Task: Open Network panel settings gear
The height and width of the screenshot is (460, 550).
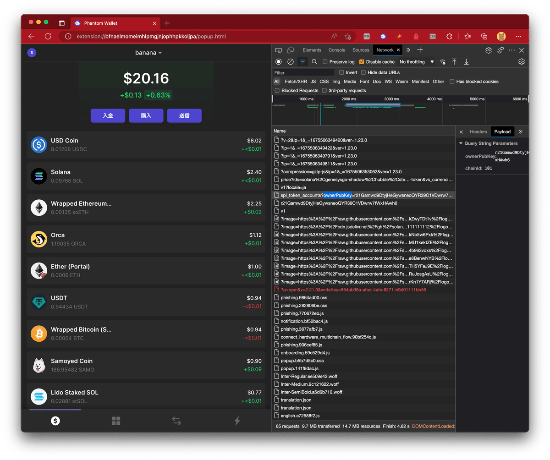Action: point(522,61)
